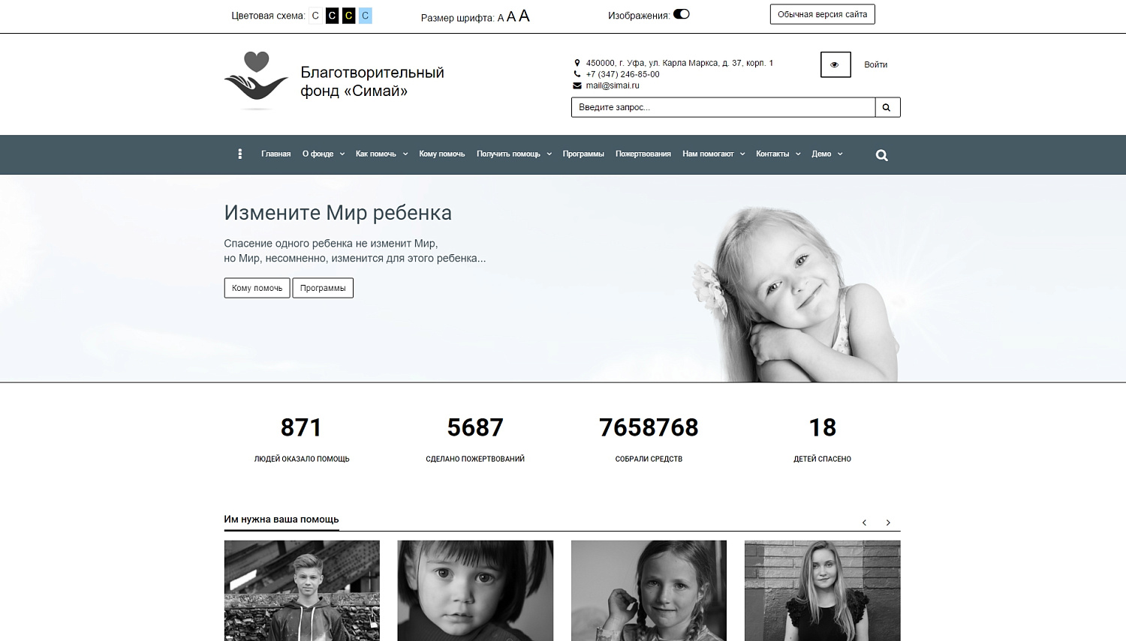The image size is (1126, 641).
Task: Expand the Нам помогают dropdown menu
Action: point(714,154)
